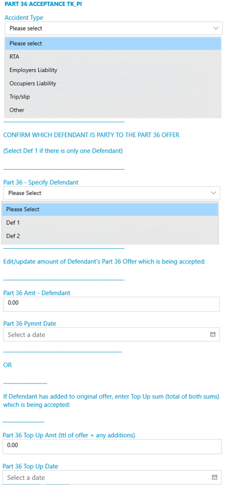Viewport: 225px width, 487px height.
Task: Click the PART 36 ACCEPTANCE TK_PI heading
Action: [43, 5]
